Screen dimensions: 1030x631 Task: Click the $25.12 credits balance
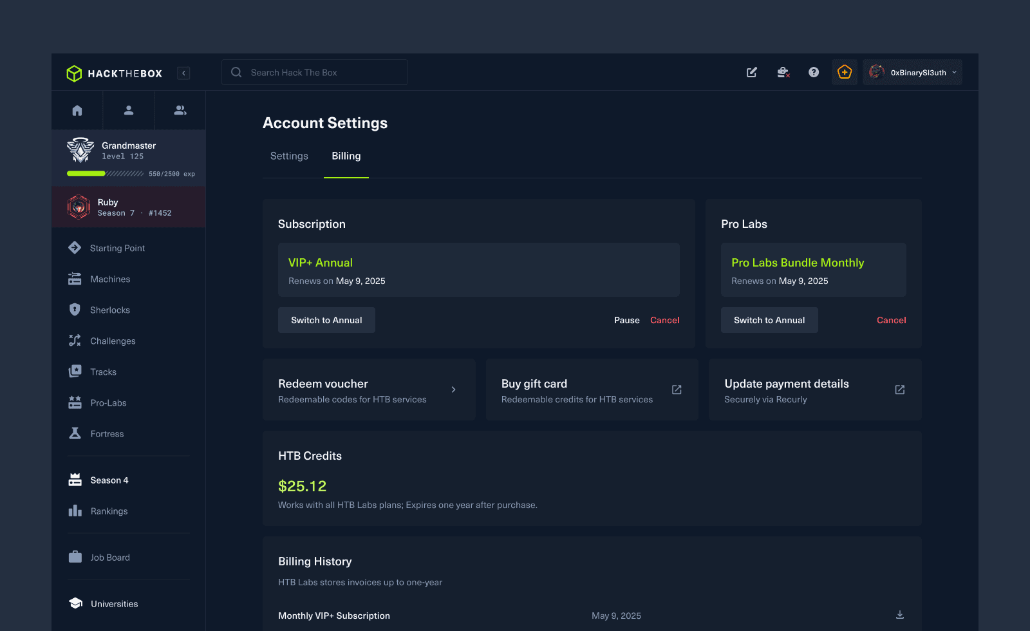[x=303, y=486]
